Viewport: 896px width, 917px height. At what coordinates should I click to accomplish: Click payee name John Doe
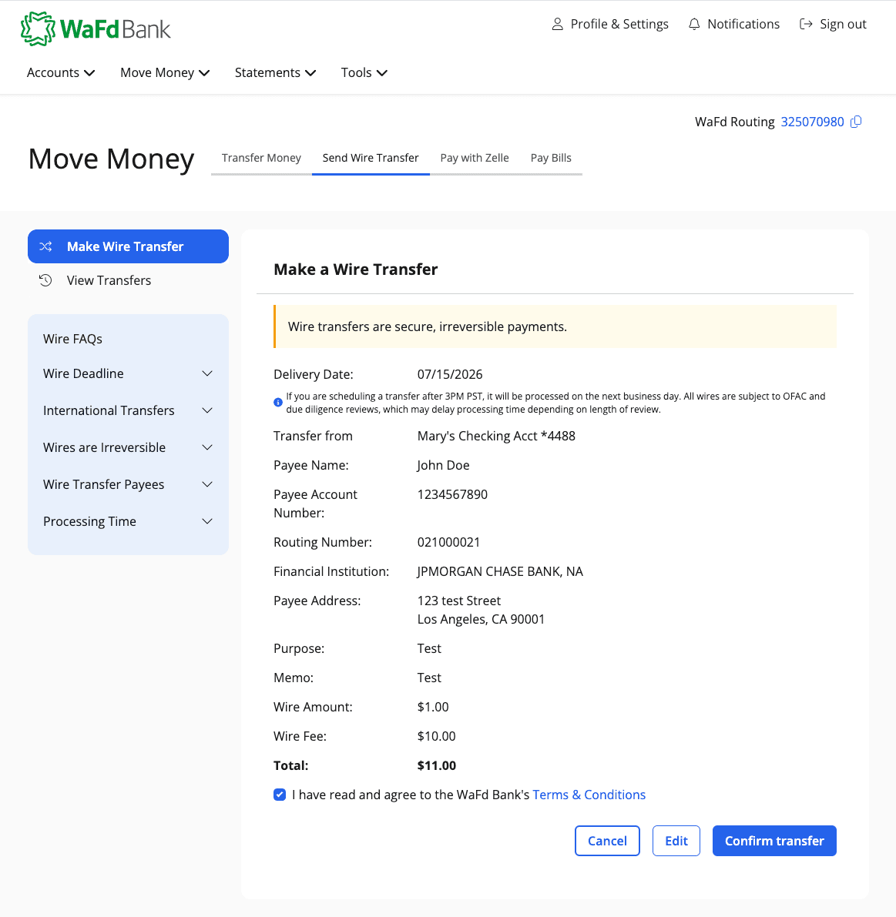(x=443, y=466)
